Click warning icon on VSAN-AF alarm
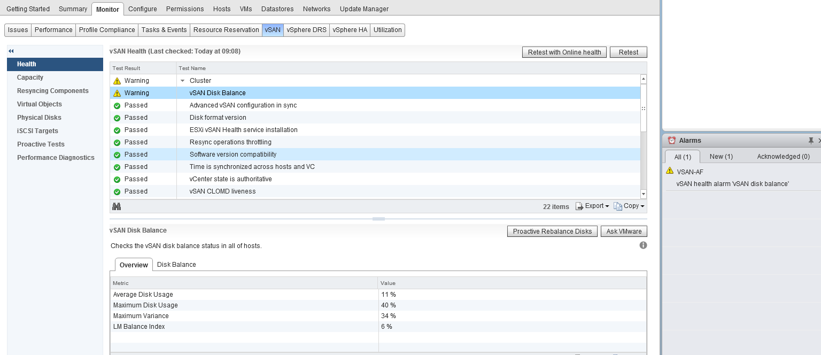The image size is (821, 355). (670, 171)
